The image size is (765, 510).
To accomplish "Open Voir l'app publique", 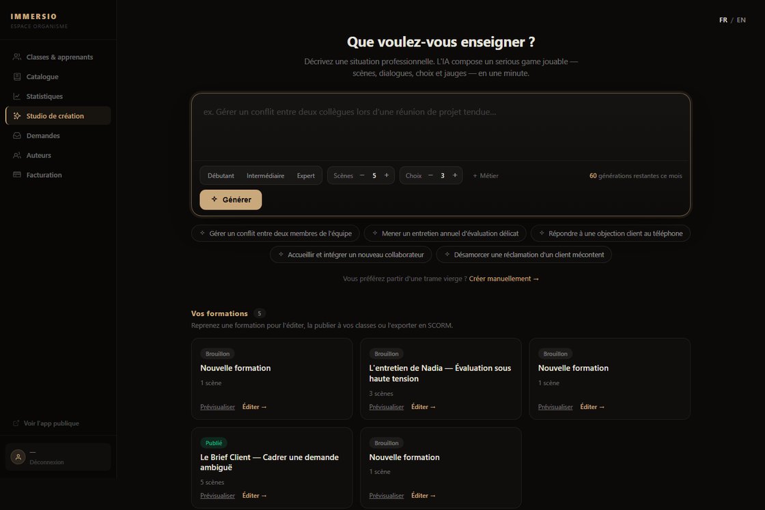I will coord(51,423).
